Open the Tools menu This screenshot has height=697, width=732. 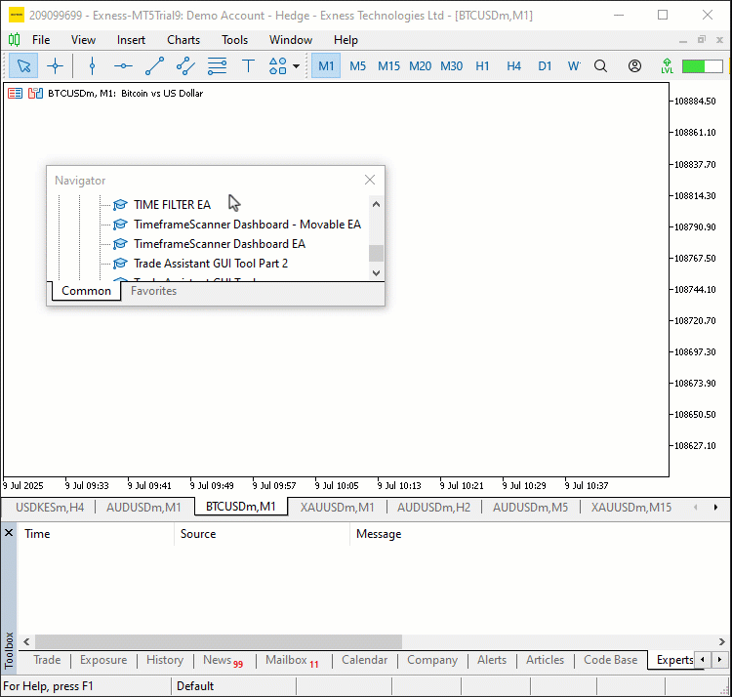point(235,40)
